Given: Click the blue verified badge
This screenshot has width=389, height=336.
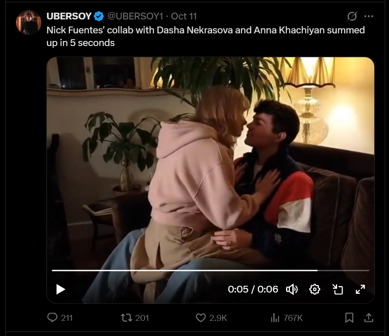Looking at the screenshot, I should [x=99, y=16].
